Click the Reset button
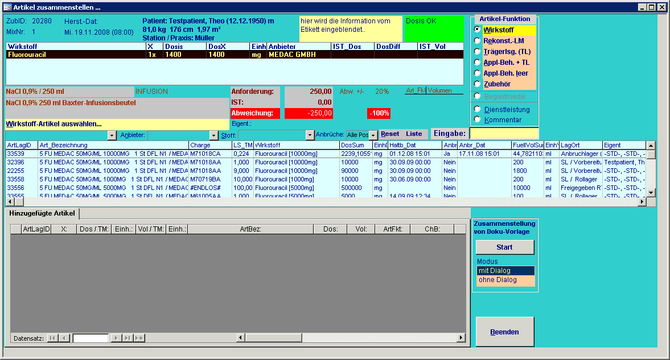Screen dimensions: 670x360 [x=390, y=134]
